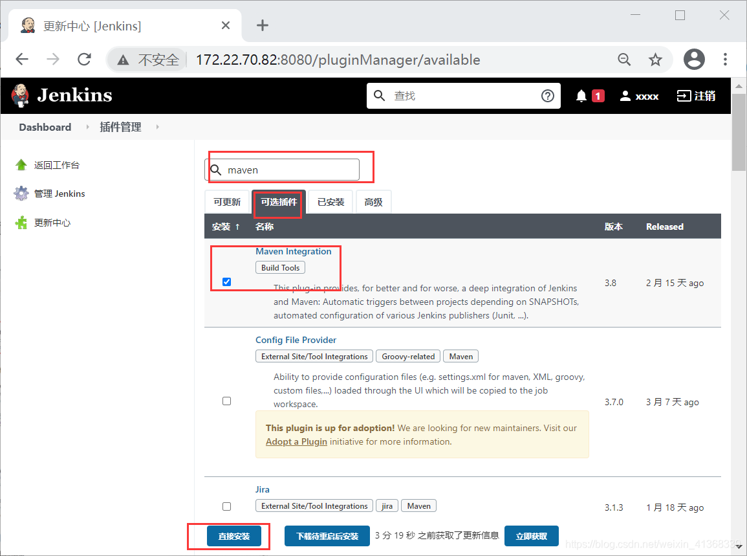Viewport: 747px width, 556px height.
Task: Click the magnifier icon in plugin filter
Action: point(216,170)
